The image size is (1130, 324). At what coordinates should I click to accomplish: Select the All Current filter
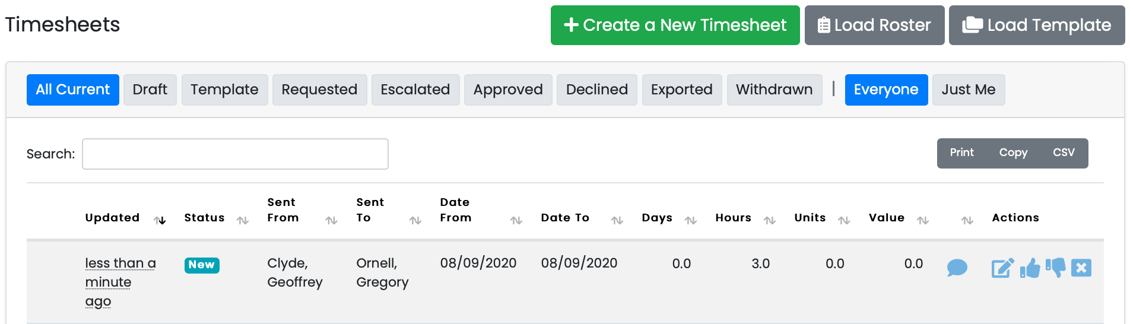73,90
